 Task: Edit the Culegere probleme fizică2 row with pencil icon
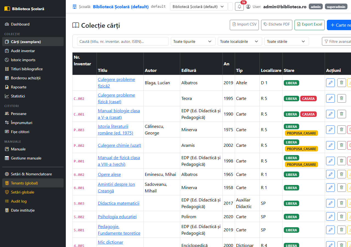(x=330, y=83)
